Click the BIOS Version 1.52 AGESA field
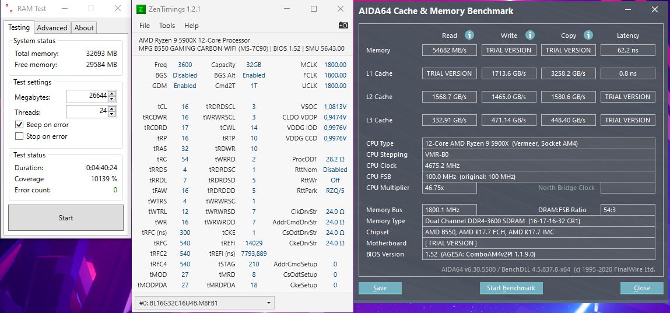 pyautogui.click(x=538, y=254)
